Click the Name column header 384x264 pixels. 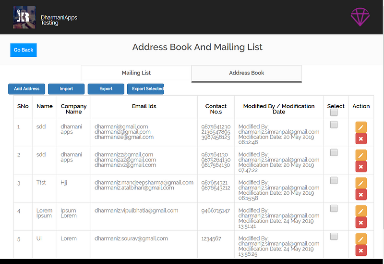(x=45, y=106)
